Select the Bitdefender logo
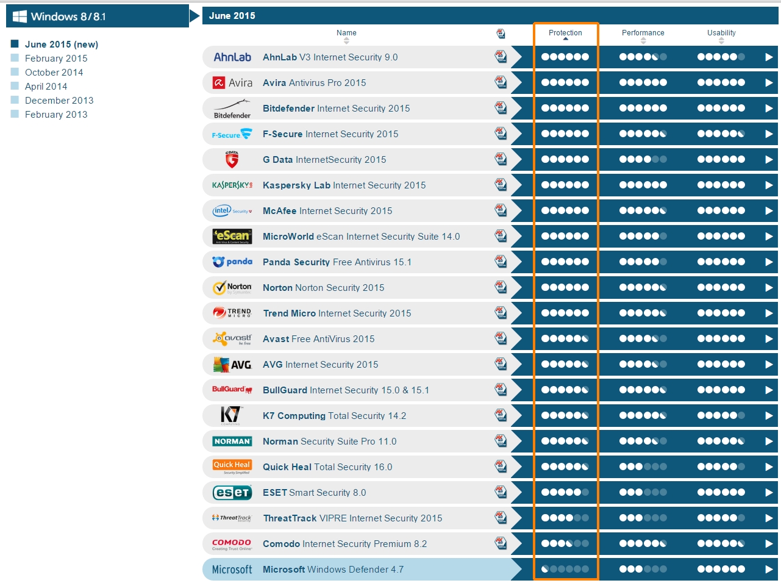Image resolution: width=781 pixels, height=583 pixels. pyautogui.click(x=232, y=109)
